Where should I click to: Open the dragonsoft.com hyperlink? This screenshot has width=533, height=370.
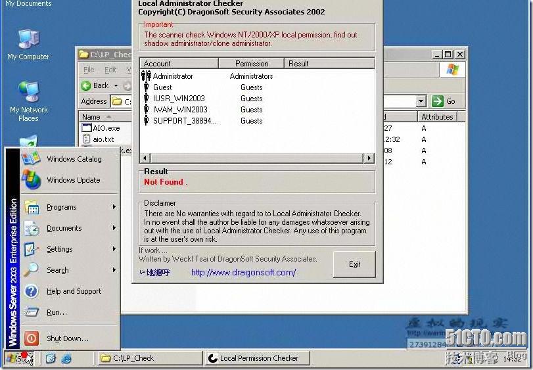[x=243, y=272]
